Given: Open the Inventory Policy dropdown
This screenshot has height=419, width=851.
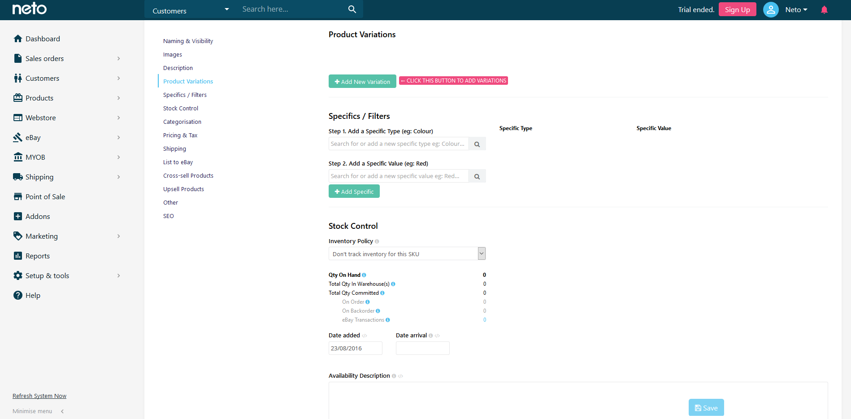Looking at the screenshot, I should [407, 253].
